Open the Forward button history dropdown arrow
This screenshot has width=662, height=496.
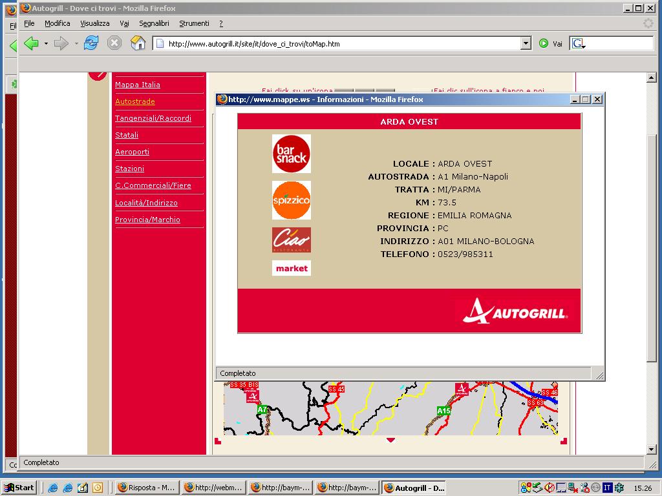(x=76, y=43)
